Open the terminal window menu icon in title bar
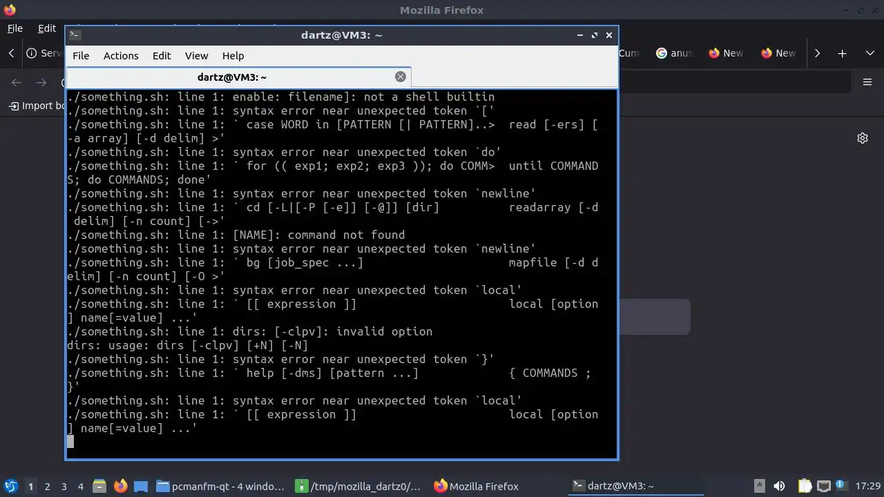Screen dimensions: 884x497 (x=75, y=35)
